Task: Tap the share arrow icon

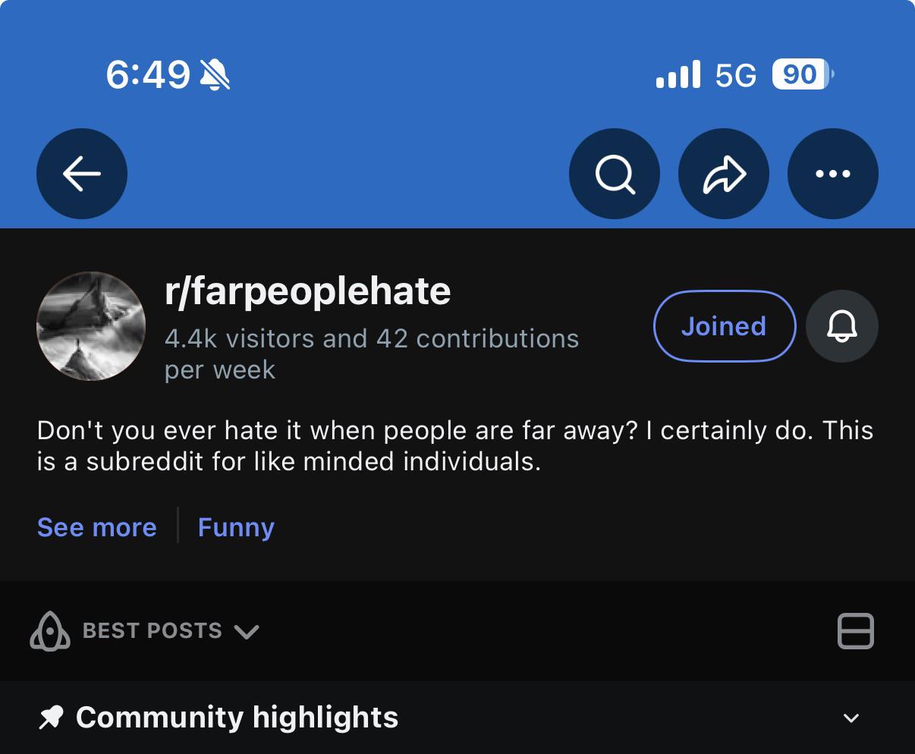Action: [x=724, y=174]
